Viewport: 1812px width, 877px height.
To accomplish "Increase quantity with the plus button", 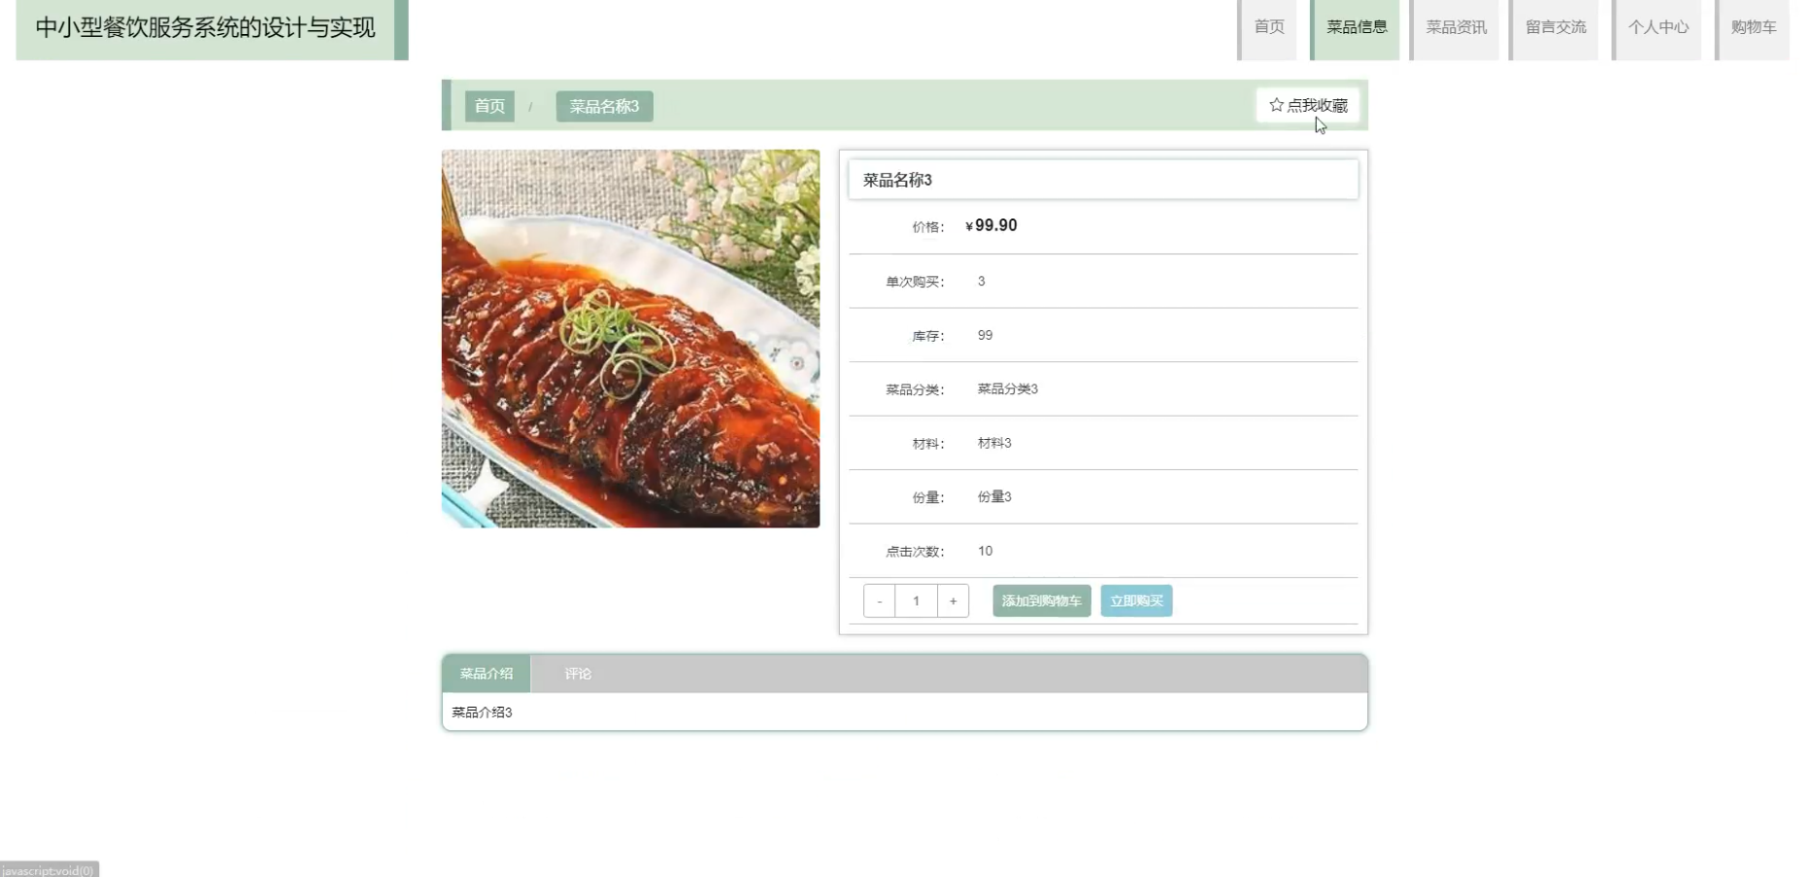I will 954,601.
